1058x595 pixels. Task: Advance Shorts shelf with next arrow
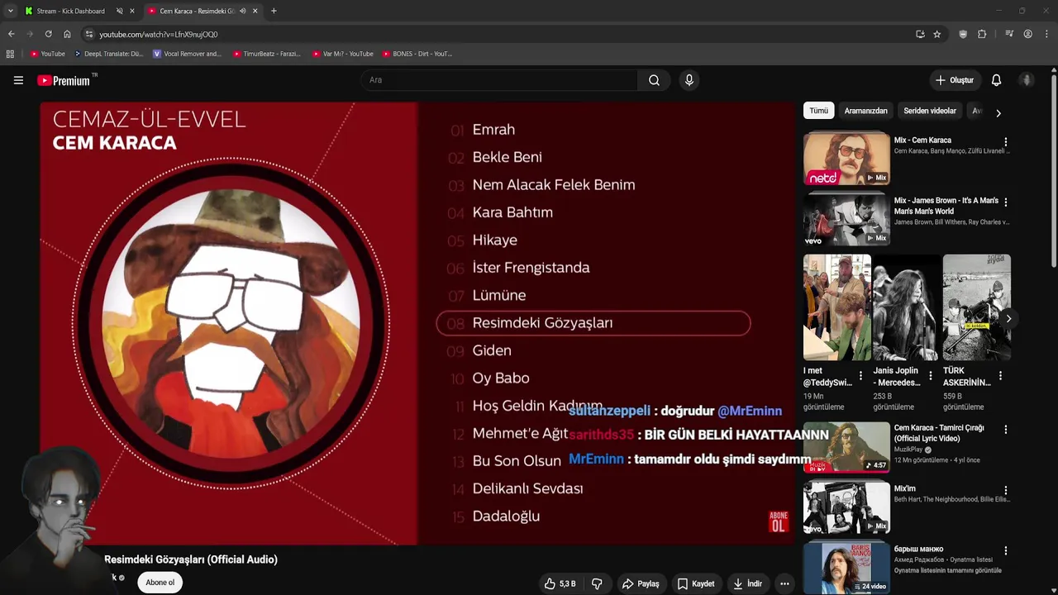coord(1008,318)
